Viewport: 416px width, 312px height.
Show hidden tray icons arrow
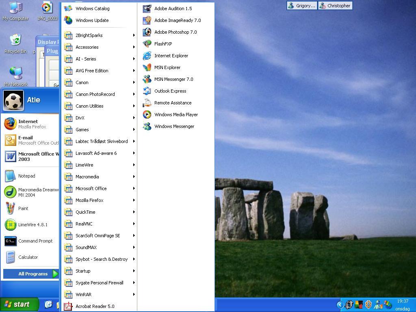340,305
